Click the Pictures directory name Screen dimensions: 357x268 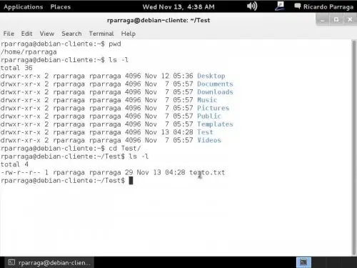coord(213,108)
